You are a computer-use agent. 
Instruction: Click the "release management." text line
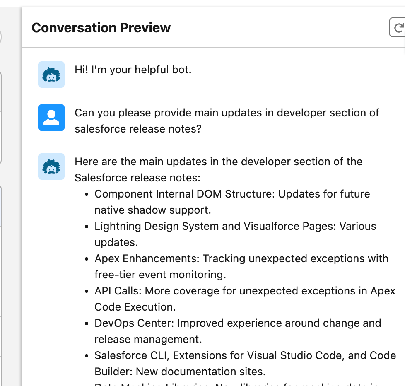(148, 339)
